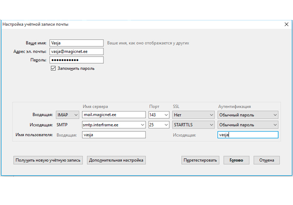
Task: Click the incoming username field
Action: point(114,135)
